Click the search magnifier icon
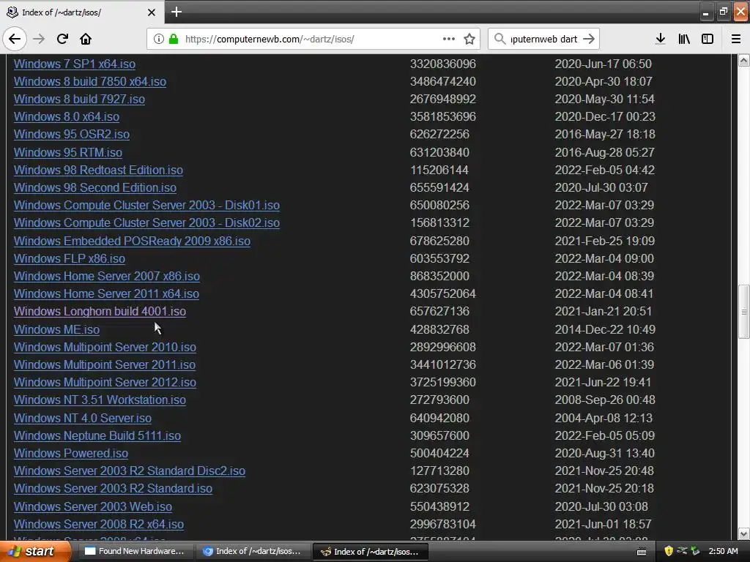 (500, 39)
